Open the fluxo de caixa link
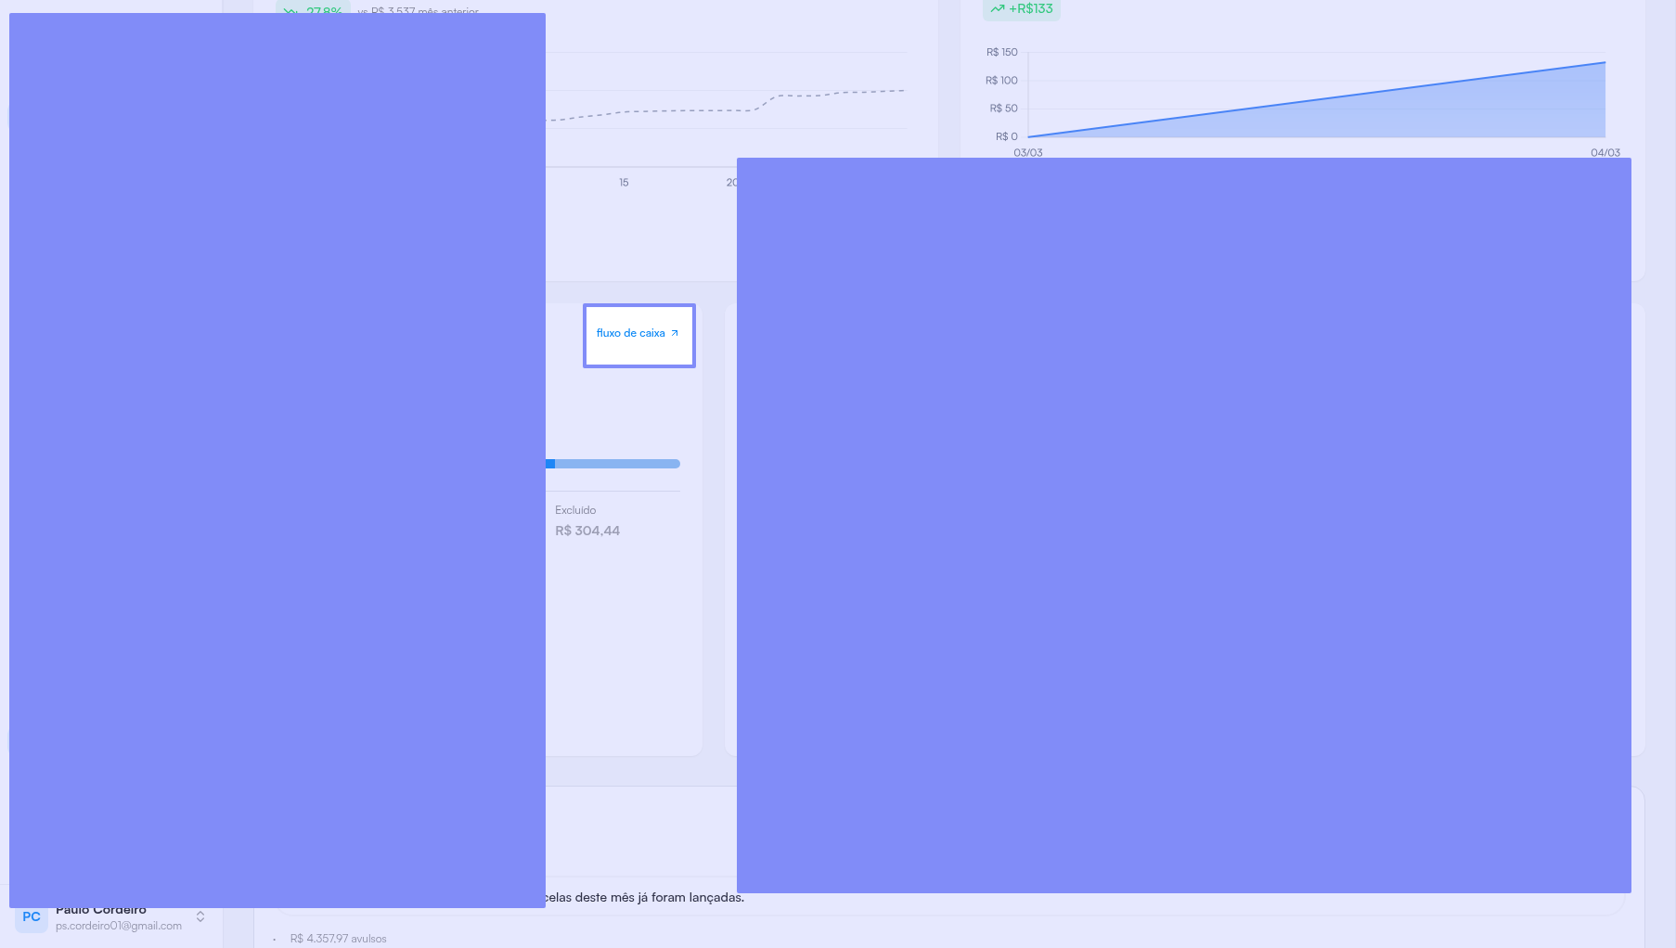The height and width of the screenshot is (948, 1676). (x=631, y=334)
